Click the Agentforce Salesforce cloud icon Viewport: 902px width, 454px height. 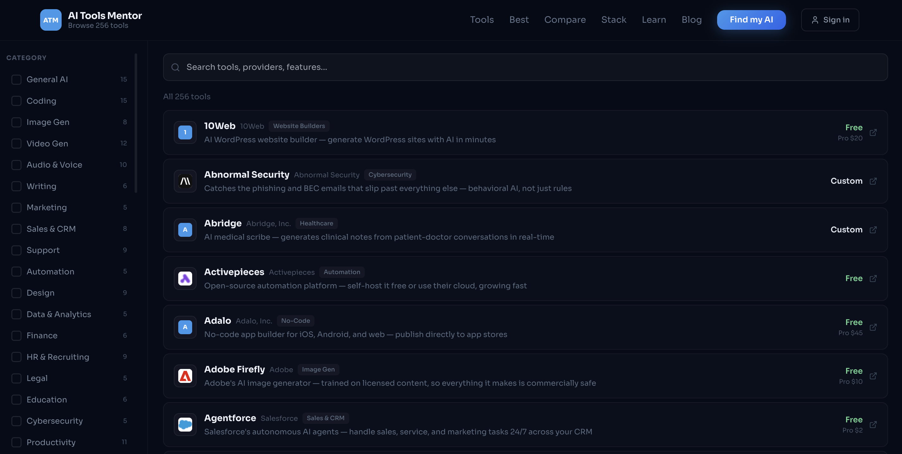pos(185,425)
